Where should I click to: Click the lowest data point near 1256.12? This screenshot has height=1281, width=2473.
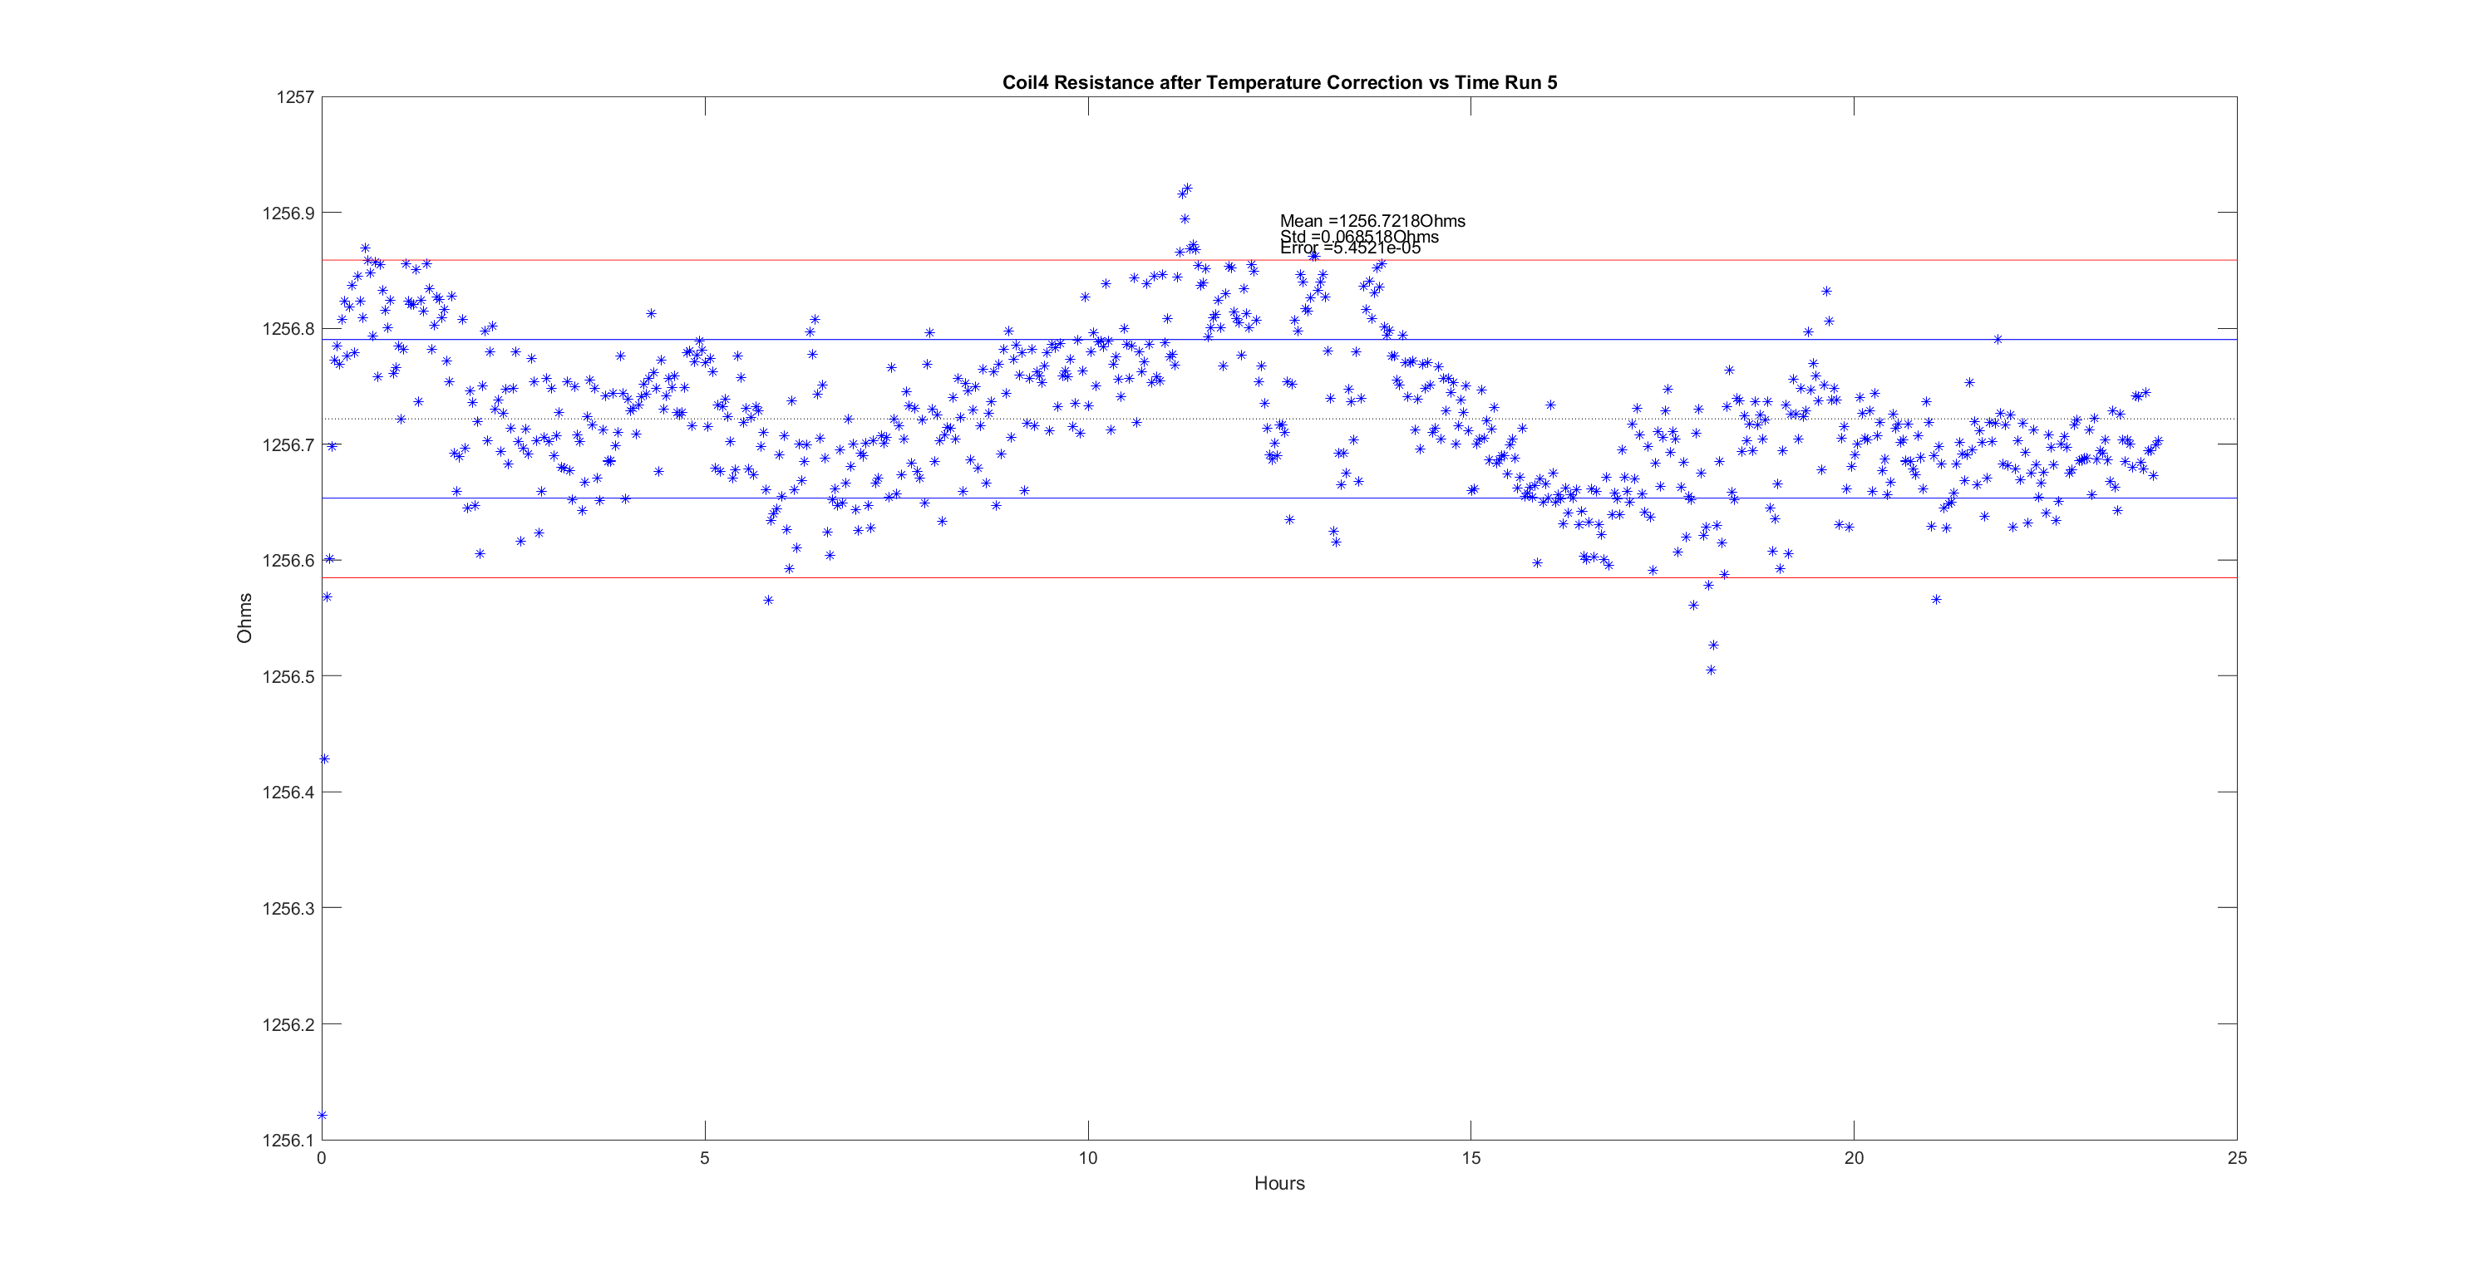click(x=323, y=1115)
